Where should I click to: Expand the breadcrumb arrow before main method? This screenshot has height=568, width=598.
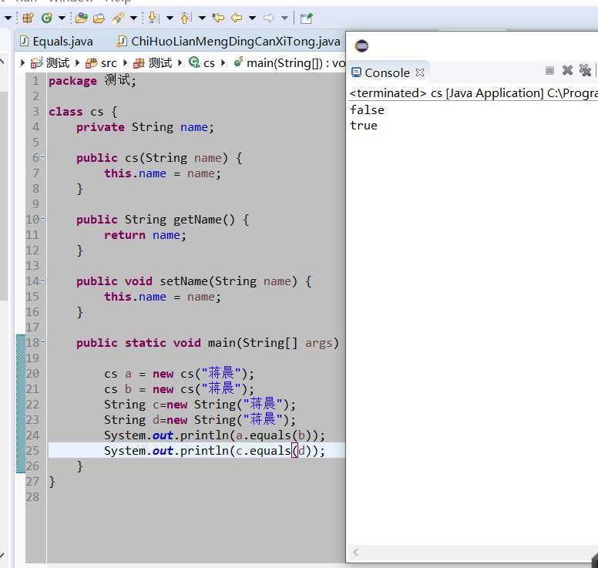[x=223, y=62]
